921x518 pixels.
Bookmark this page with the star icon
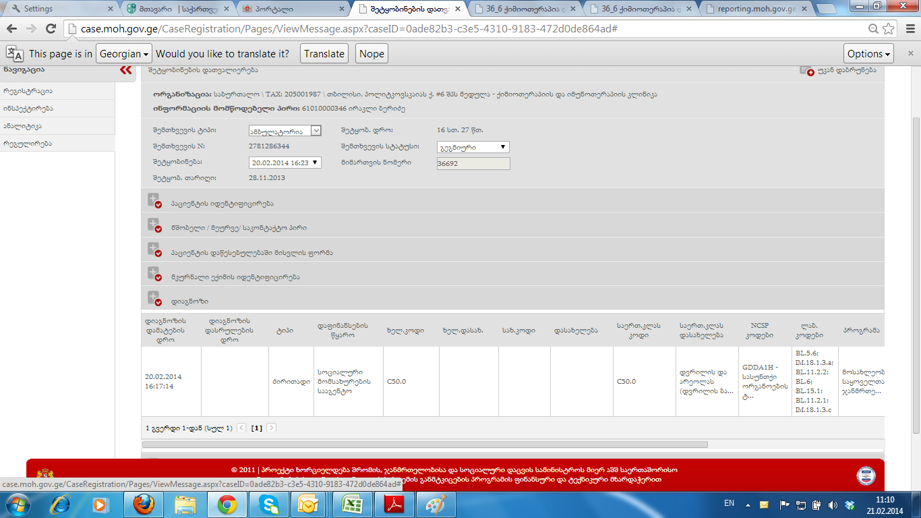(889, 29)
